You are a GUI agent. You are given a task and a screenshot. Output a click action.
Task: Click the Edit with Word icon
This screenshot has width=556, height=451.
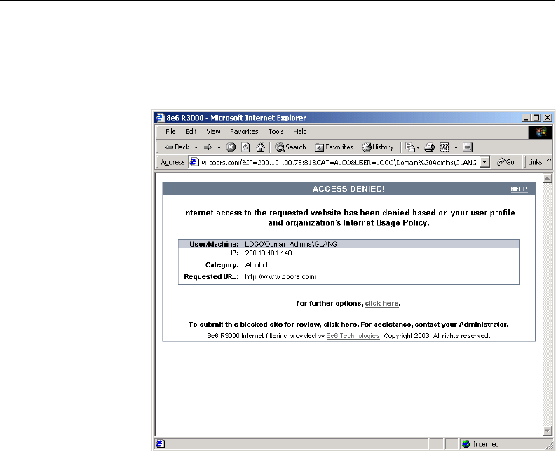click(445, 147)
